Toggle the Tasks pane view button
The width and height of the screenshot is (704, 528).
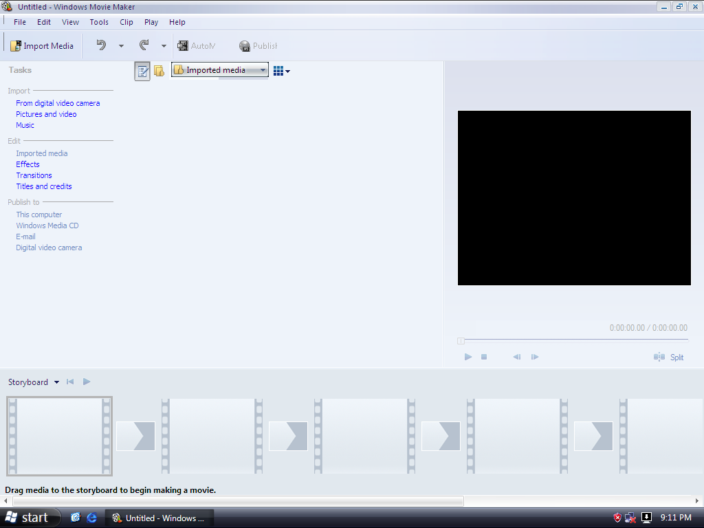point(142,71)
